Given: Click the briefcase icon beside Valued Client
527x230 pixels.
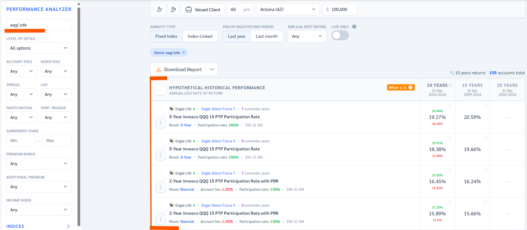Looking at the screenshot, I should coord(189,10).
